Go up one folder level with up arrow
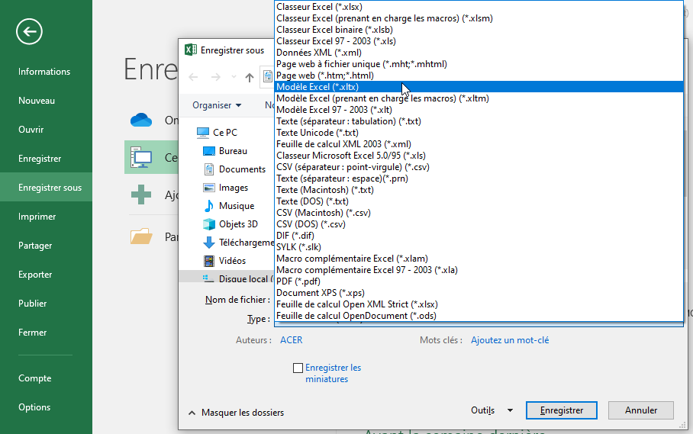Viewport: 693px width, 434px height. coord(250,78)
